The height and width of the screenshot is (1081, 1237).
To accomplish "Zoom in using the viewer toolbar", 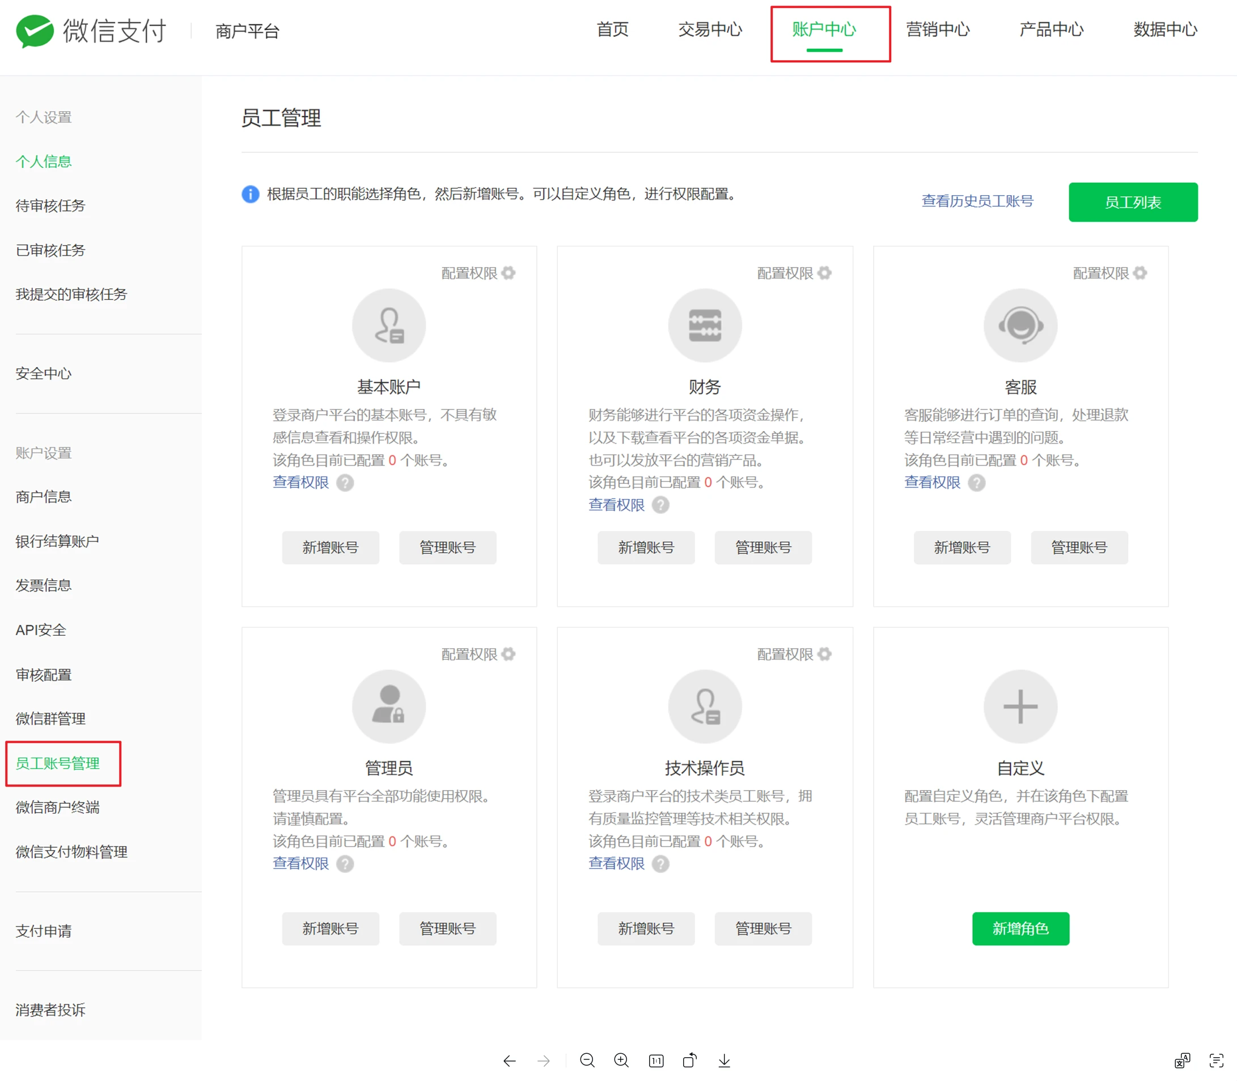I will 621,1061.
